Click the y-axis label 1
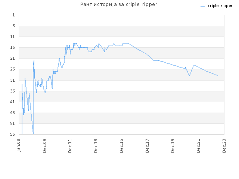239x179 pixels. (13, 15)
